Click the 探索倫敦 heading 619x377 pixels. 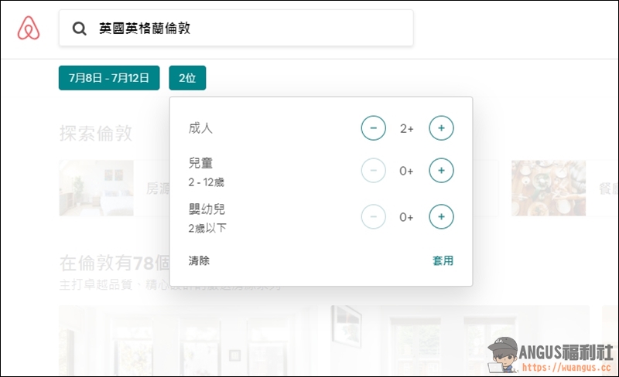click(96, 133)
